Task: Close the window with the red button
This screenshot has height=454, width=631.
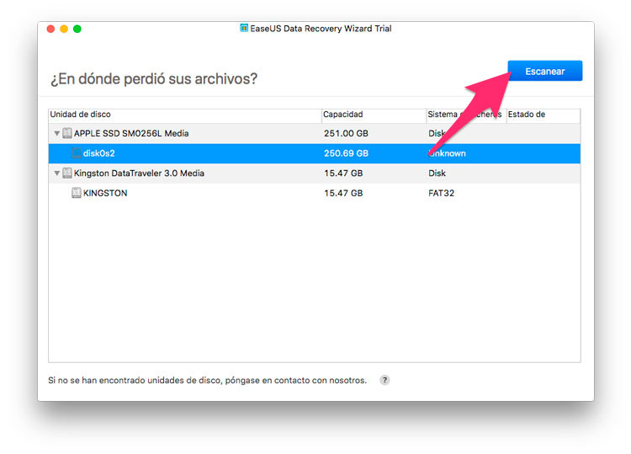Action: point(50,29)
